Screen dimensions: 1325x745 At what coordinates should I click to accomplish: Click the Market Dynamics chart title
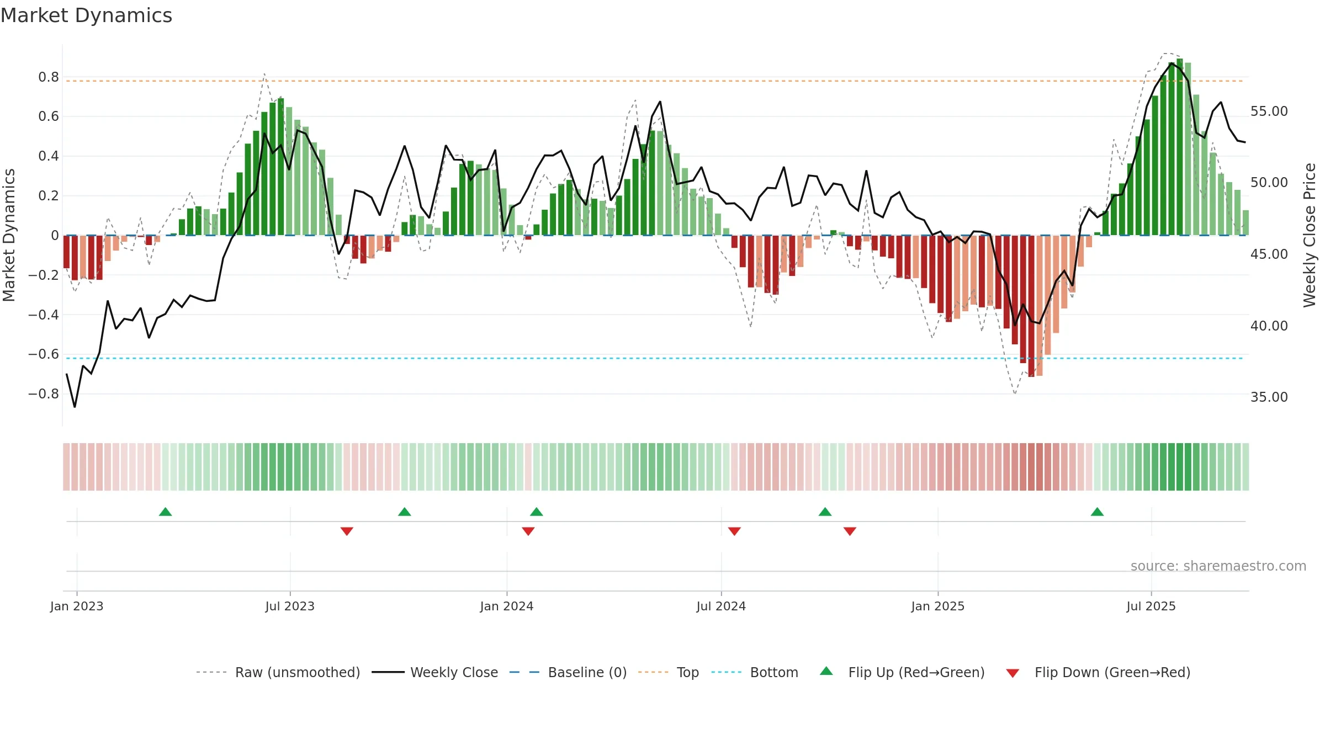(x=87, y=15)
